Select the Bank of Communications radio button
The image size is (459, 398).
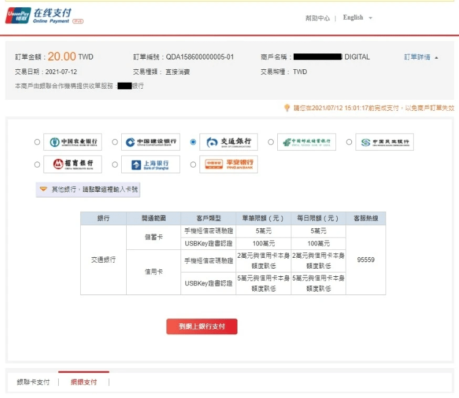193,142
